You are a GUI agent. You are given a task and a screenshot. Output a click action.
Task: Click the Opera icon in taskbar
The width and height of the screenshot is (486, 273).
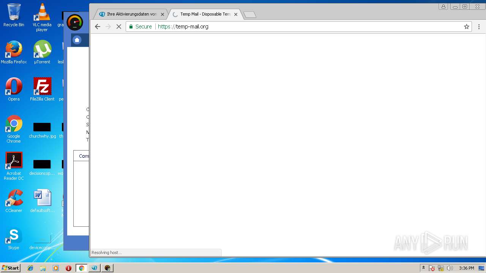coord(69,268)
